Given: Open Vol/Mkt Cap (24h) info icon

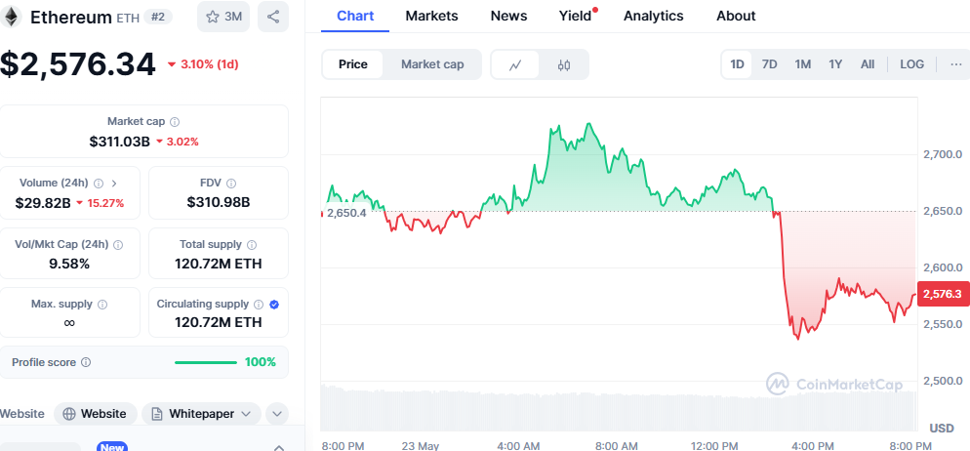Looking at the screenshot, I should tap(118, 244).
